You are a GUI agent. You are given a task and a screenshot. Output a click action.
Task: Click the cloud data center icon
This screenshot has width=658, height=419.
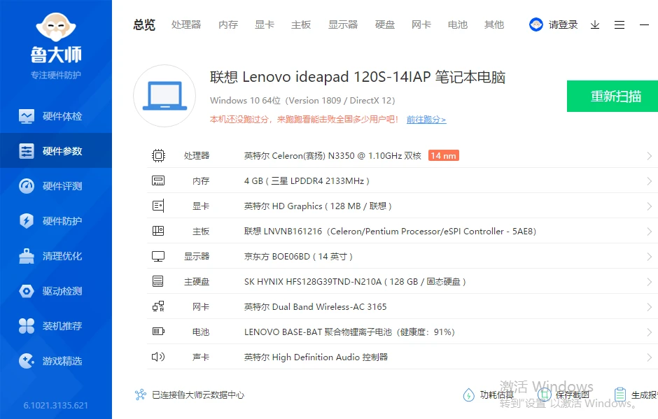pos(141,395)
